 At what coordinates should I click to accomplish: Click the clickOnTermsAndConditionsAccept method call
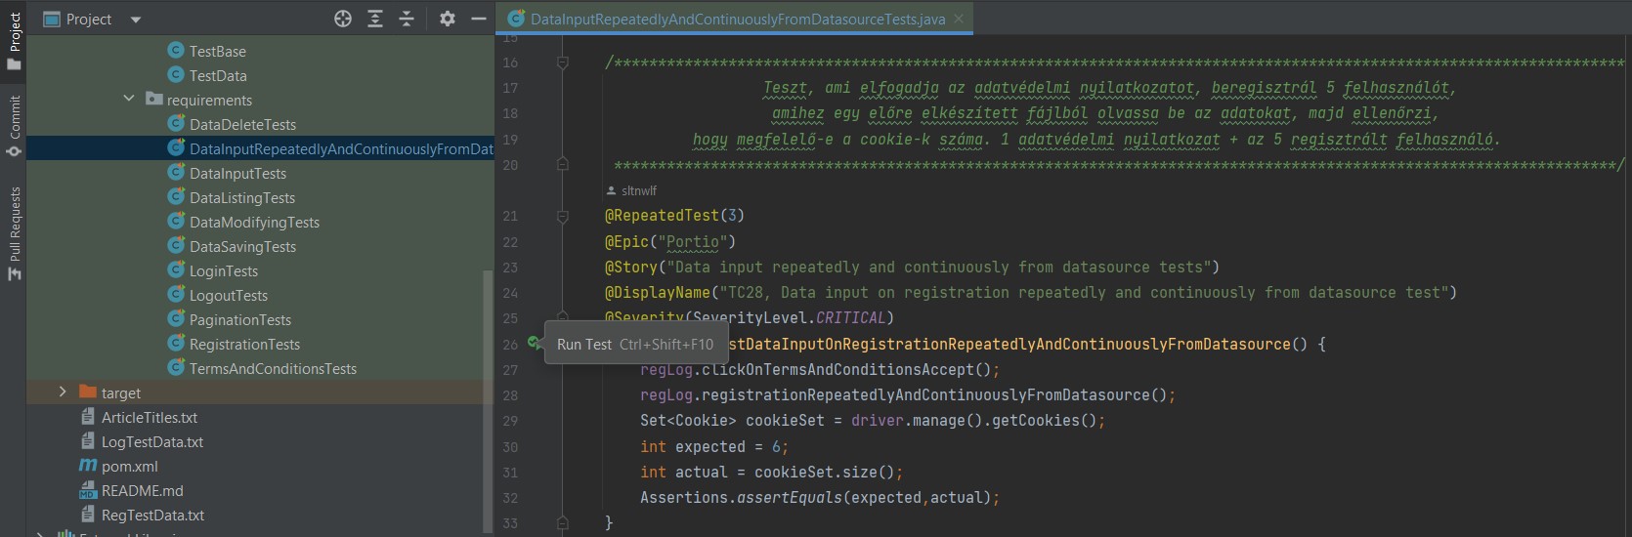837,369
